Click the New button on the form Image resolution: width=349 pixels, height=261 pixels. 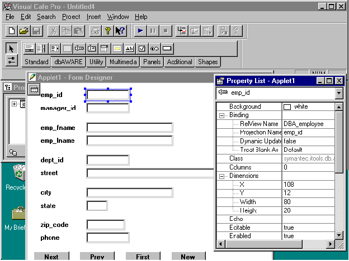coord(188,257)
